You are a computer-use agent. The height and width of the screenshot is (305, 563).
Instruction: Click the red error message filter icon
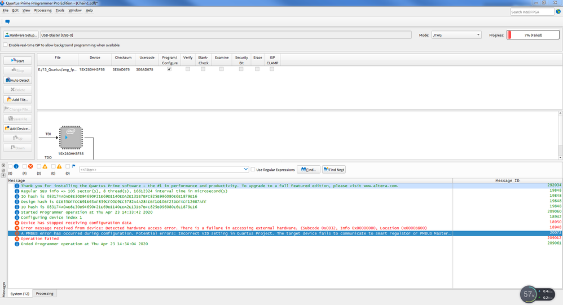[30, 166]
